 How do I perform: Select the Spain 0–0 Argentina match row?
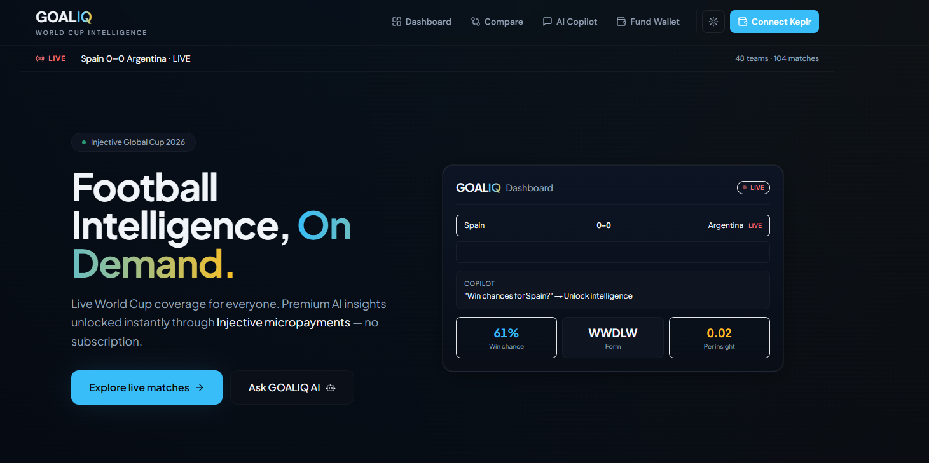[613, 225]
